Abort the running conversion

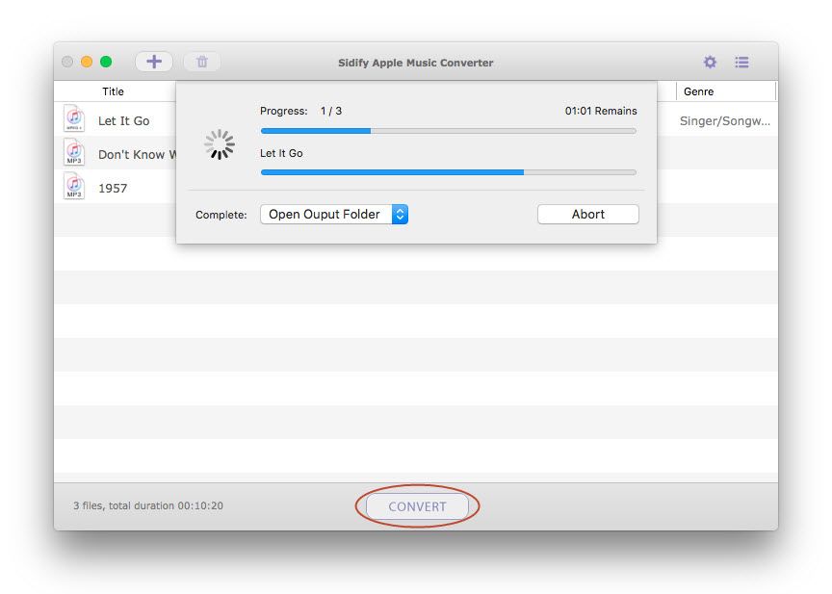click(588, 215)
